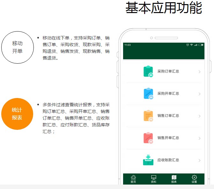Click the 销售订单汇总 label text

168,115
